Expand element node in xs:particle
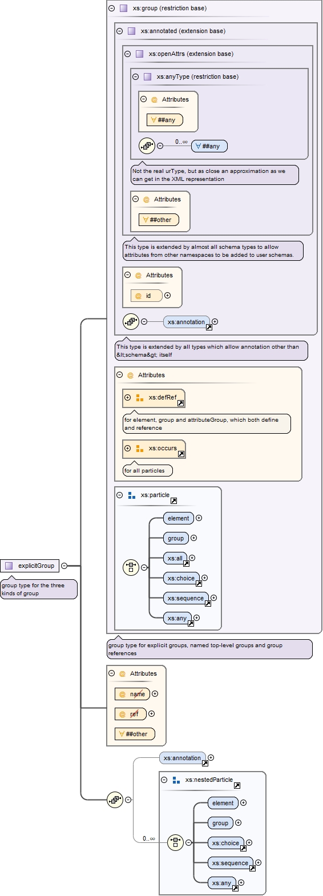The height and width of the screenshot is (896, 323). [x=199, y=518]
